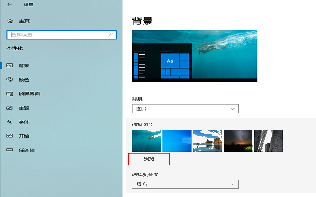Click the 选择图片 label
316x197 pixels.
(143, 125)
